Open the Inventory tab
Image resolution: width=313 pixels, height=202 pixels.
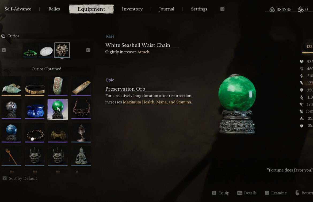[x=132, y=9]
